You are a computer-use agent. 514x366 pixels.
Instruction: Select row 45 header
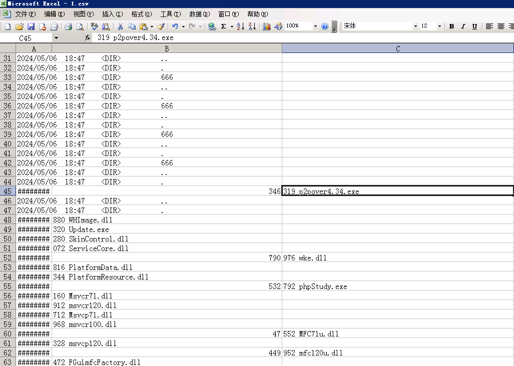8,191
